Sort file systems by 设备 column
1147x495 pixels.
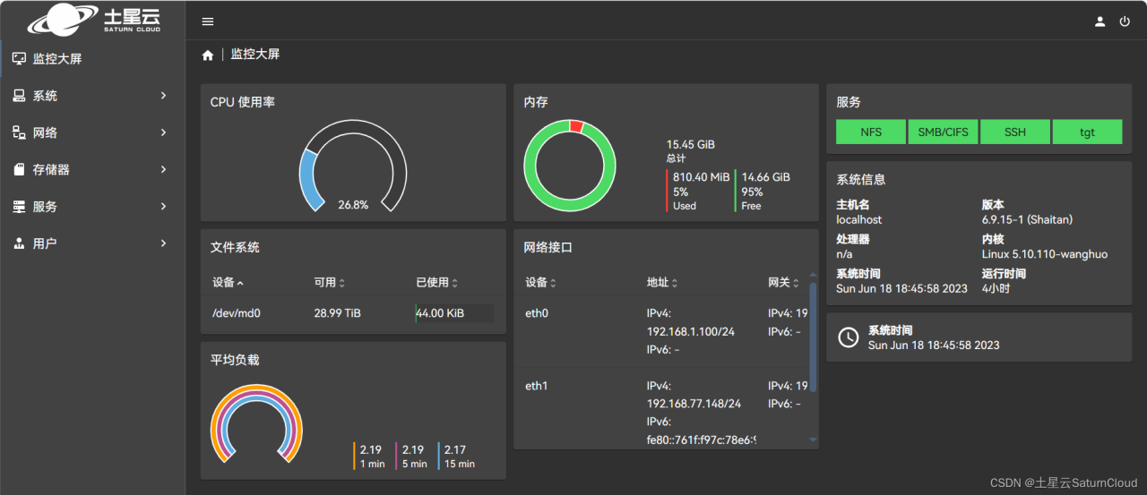(x=229, y=282)
